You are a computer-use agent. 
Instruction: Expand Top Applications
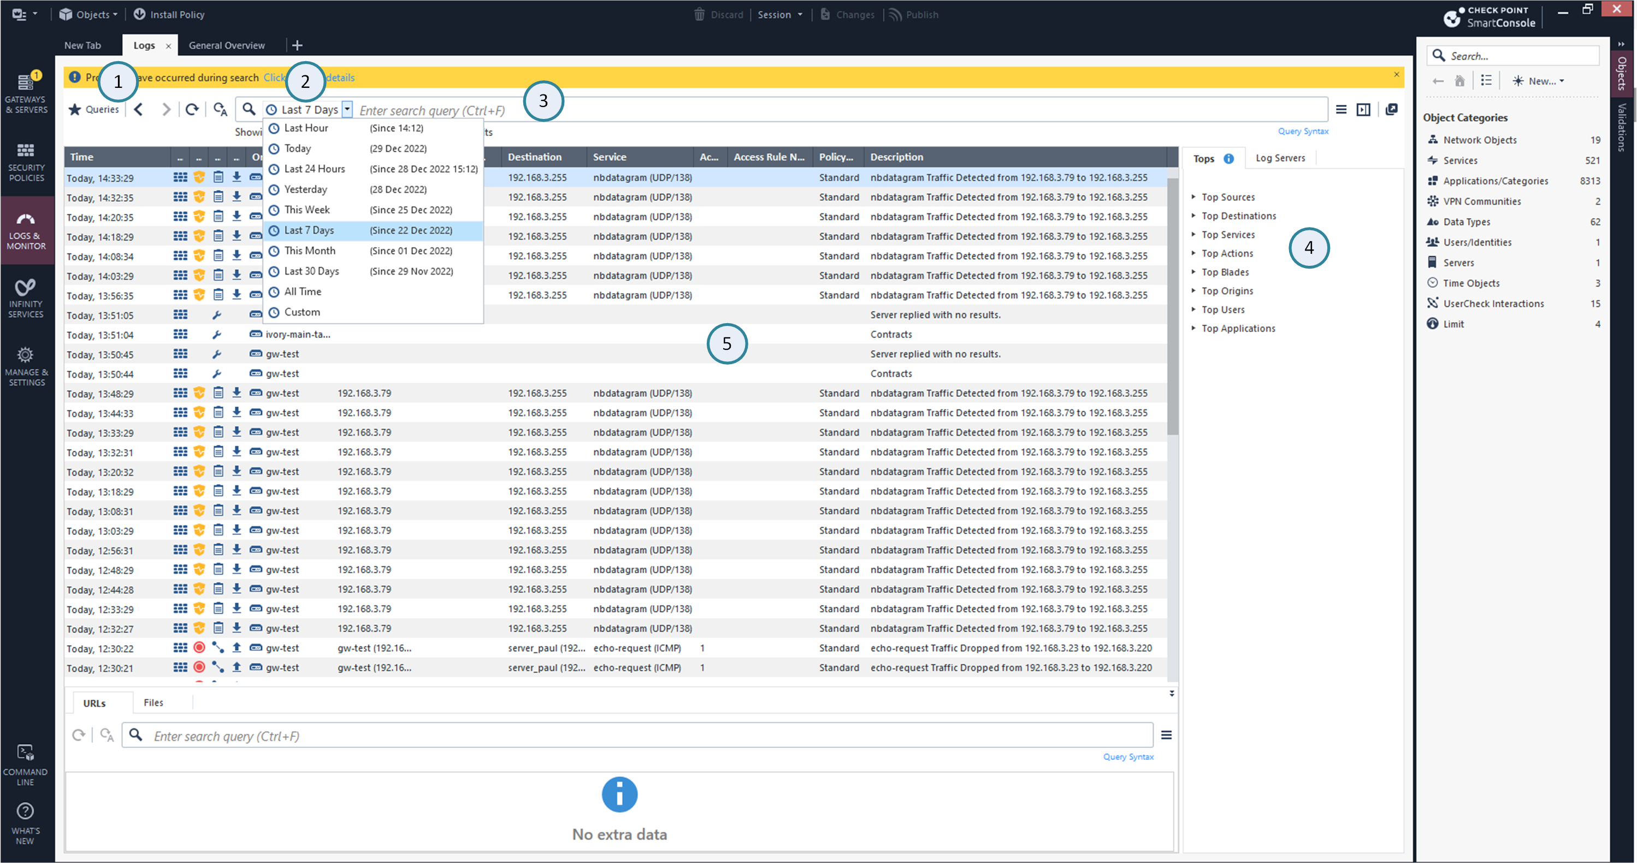click(1233, 328)
